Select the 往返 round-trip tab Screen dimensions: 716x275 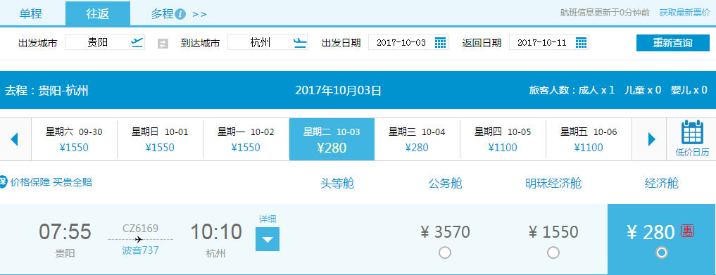98,13
